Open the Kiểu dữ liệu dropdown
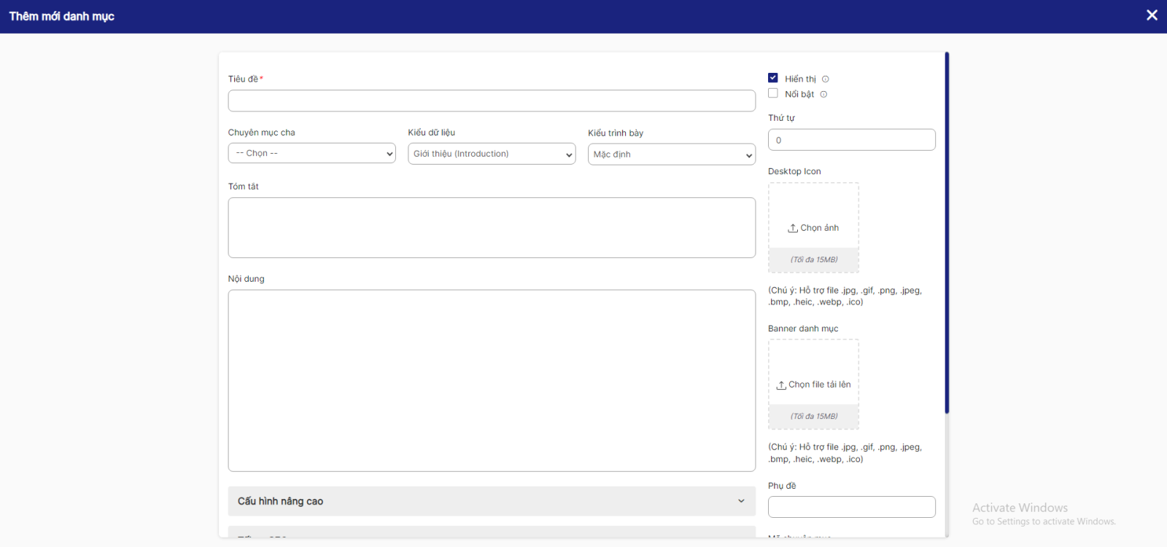Viewport: 1167px width, 547px height. pyautogui.click(x=492, y=154)
